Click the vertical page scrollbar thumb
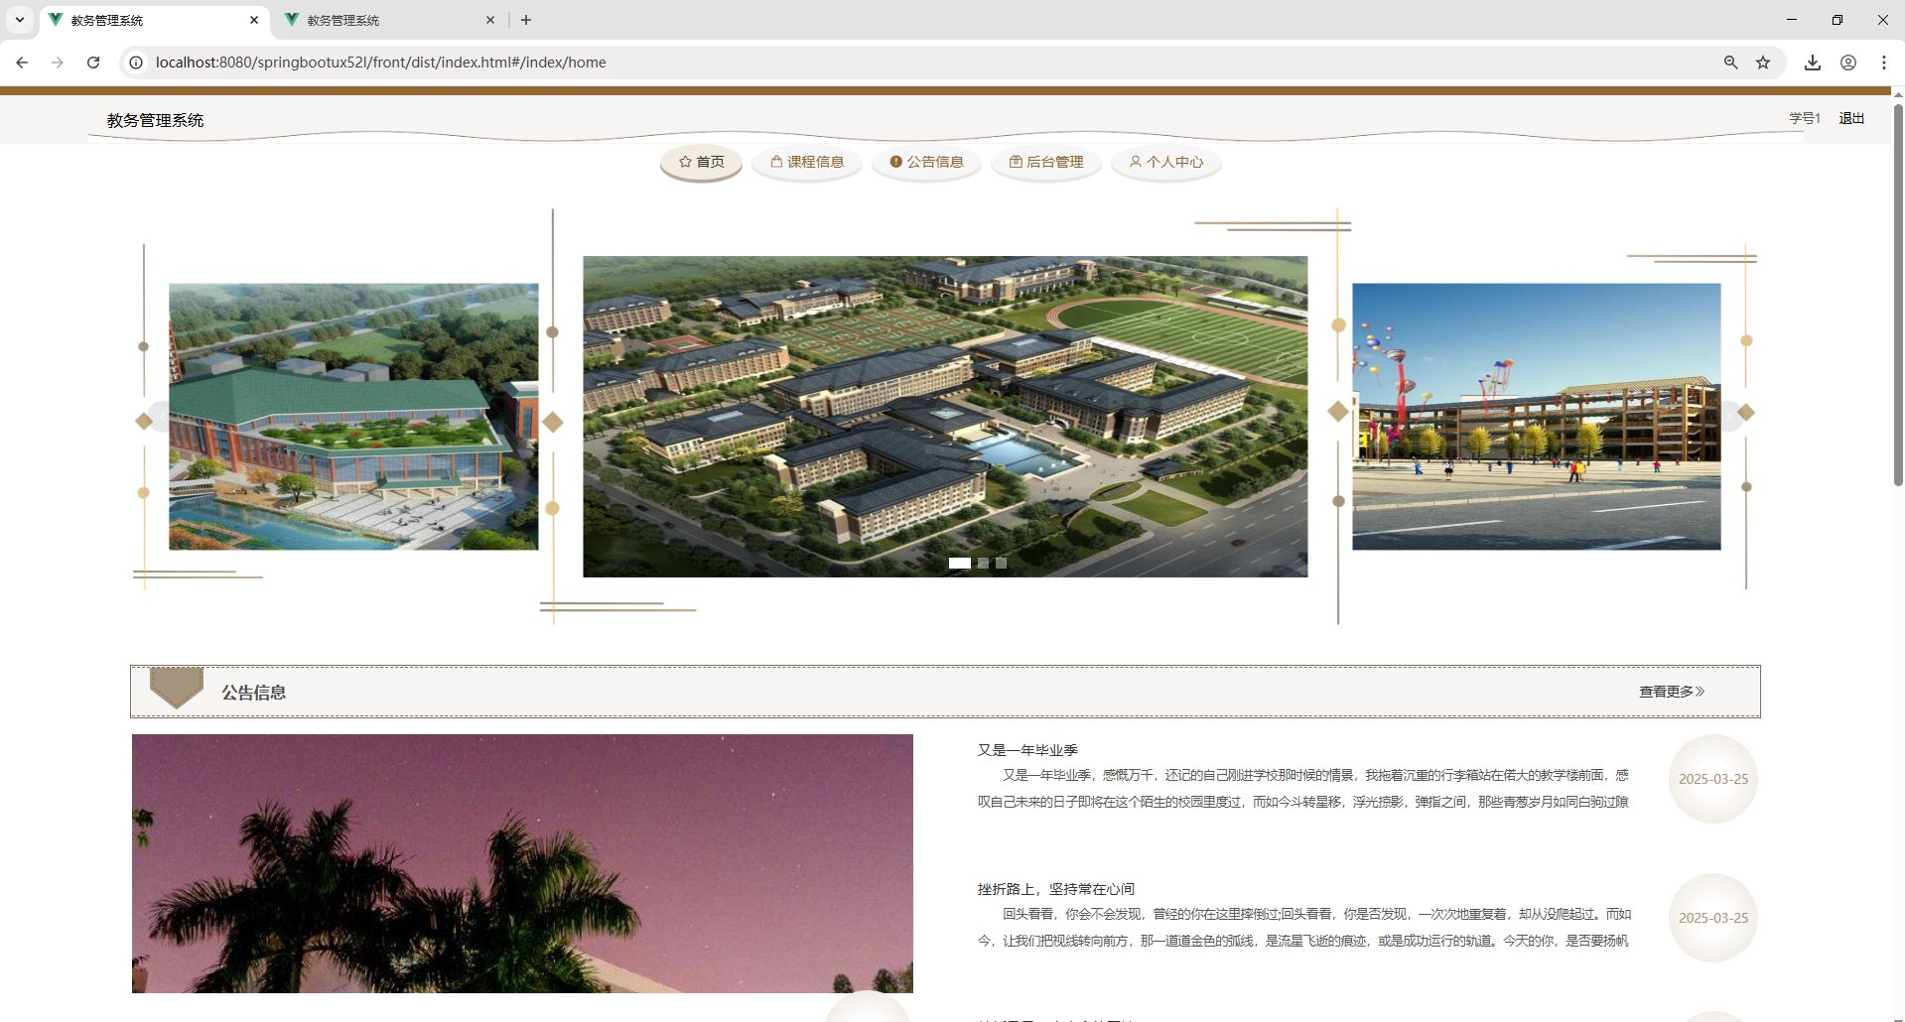 click(1898, 293)
